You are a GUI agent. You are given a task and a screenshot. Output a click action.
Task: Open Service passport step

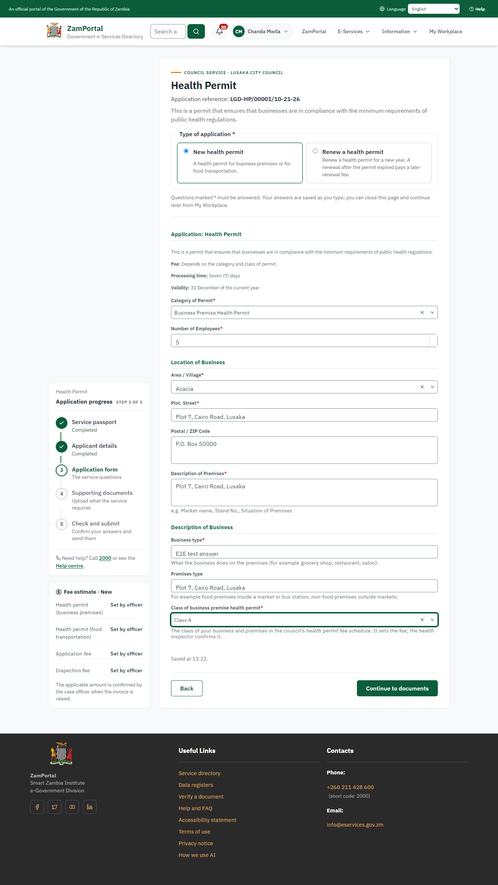[94, 422]
